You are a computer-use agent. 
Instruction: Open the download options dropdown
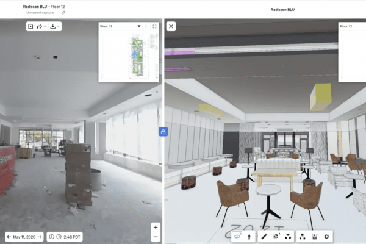54,26
